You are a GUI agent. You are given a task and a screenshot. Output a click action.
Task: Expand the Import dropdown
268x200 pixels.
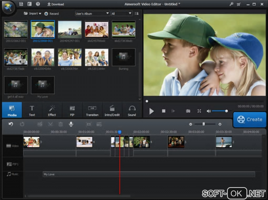tap(33, 13)
